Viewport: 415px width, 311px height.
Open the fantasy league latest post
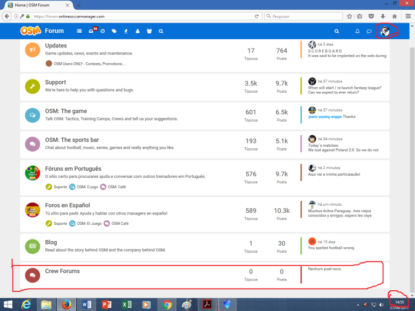pyautogui.click(x=345, y=90)
